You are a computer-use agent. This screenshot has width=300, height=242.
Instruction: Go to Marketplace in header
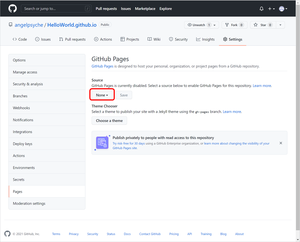(x=145, y=9)
